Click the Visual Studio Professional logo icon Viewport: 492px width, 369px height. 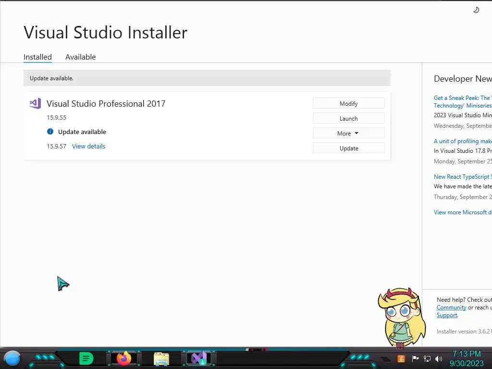tap(35, 103)
